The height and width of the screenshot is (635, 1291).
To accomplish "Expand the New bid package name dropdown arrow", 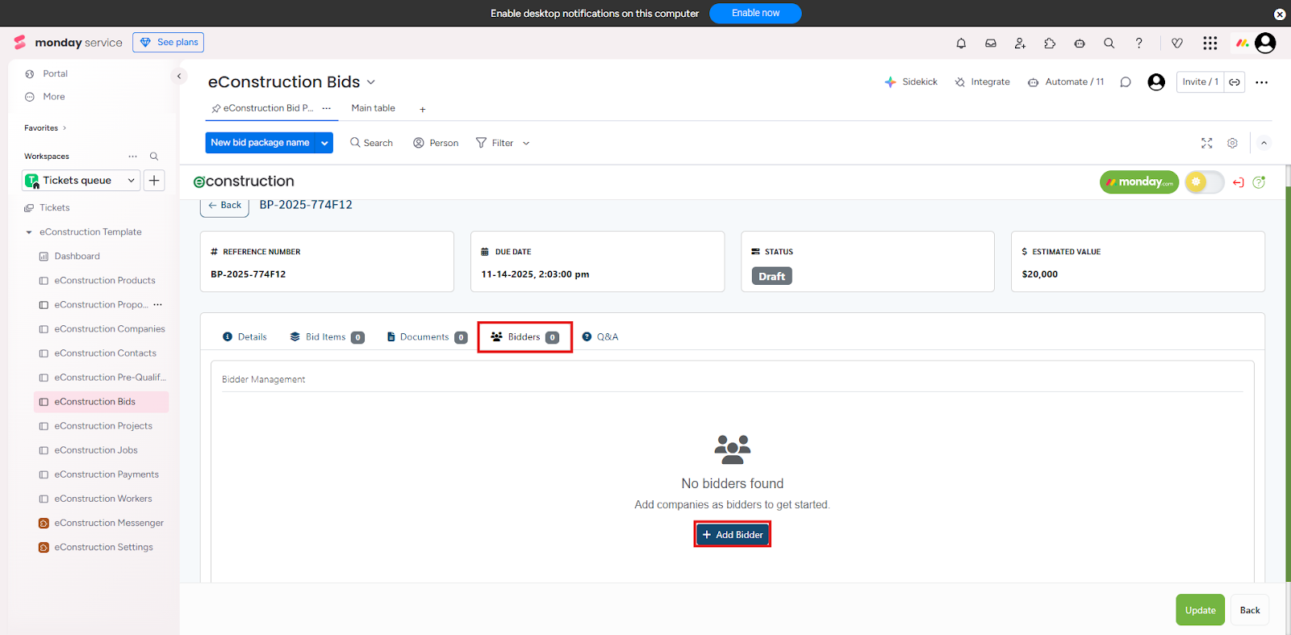I will pyautogui.click(x=324, y=143).
